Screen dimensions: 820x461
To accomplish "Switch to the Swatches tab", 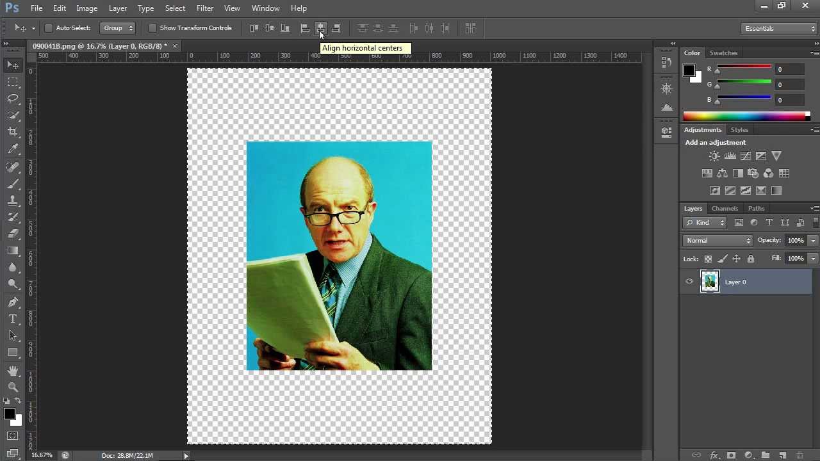I will click(723, 53).
